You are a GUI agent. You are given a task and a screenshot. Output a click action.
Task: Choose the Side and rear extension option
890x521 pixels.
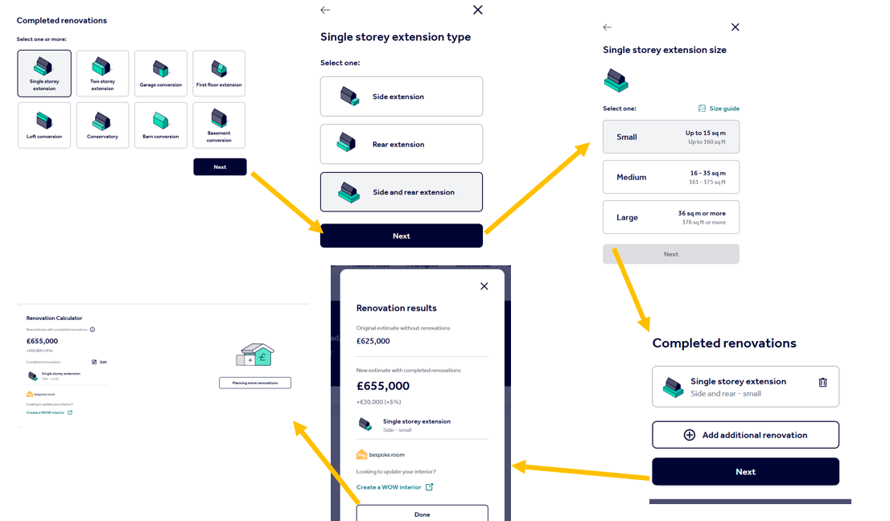point(402,192)
